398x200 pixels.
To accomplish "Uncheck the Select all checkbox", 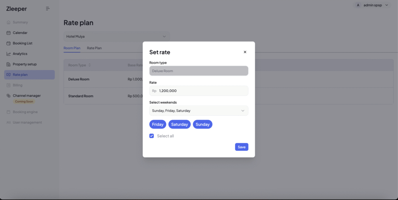I will (152, 136).
